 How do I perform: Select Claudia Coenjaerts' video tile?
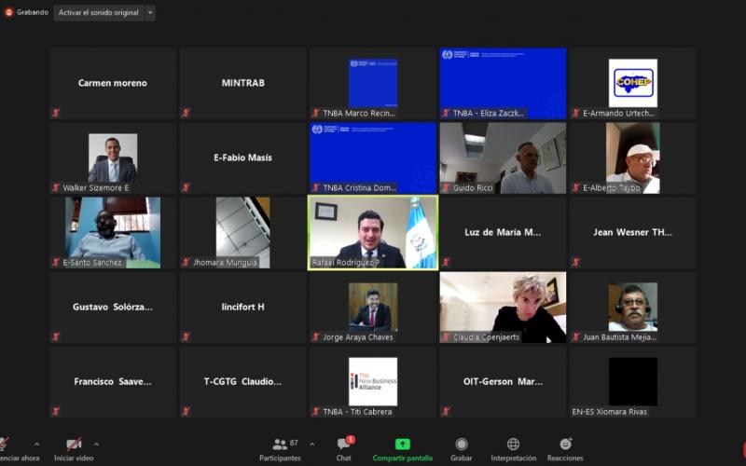(503, 307)
